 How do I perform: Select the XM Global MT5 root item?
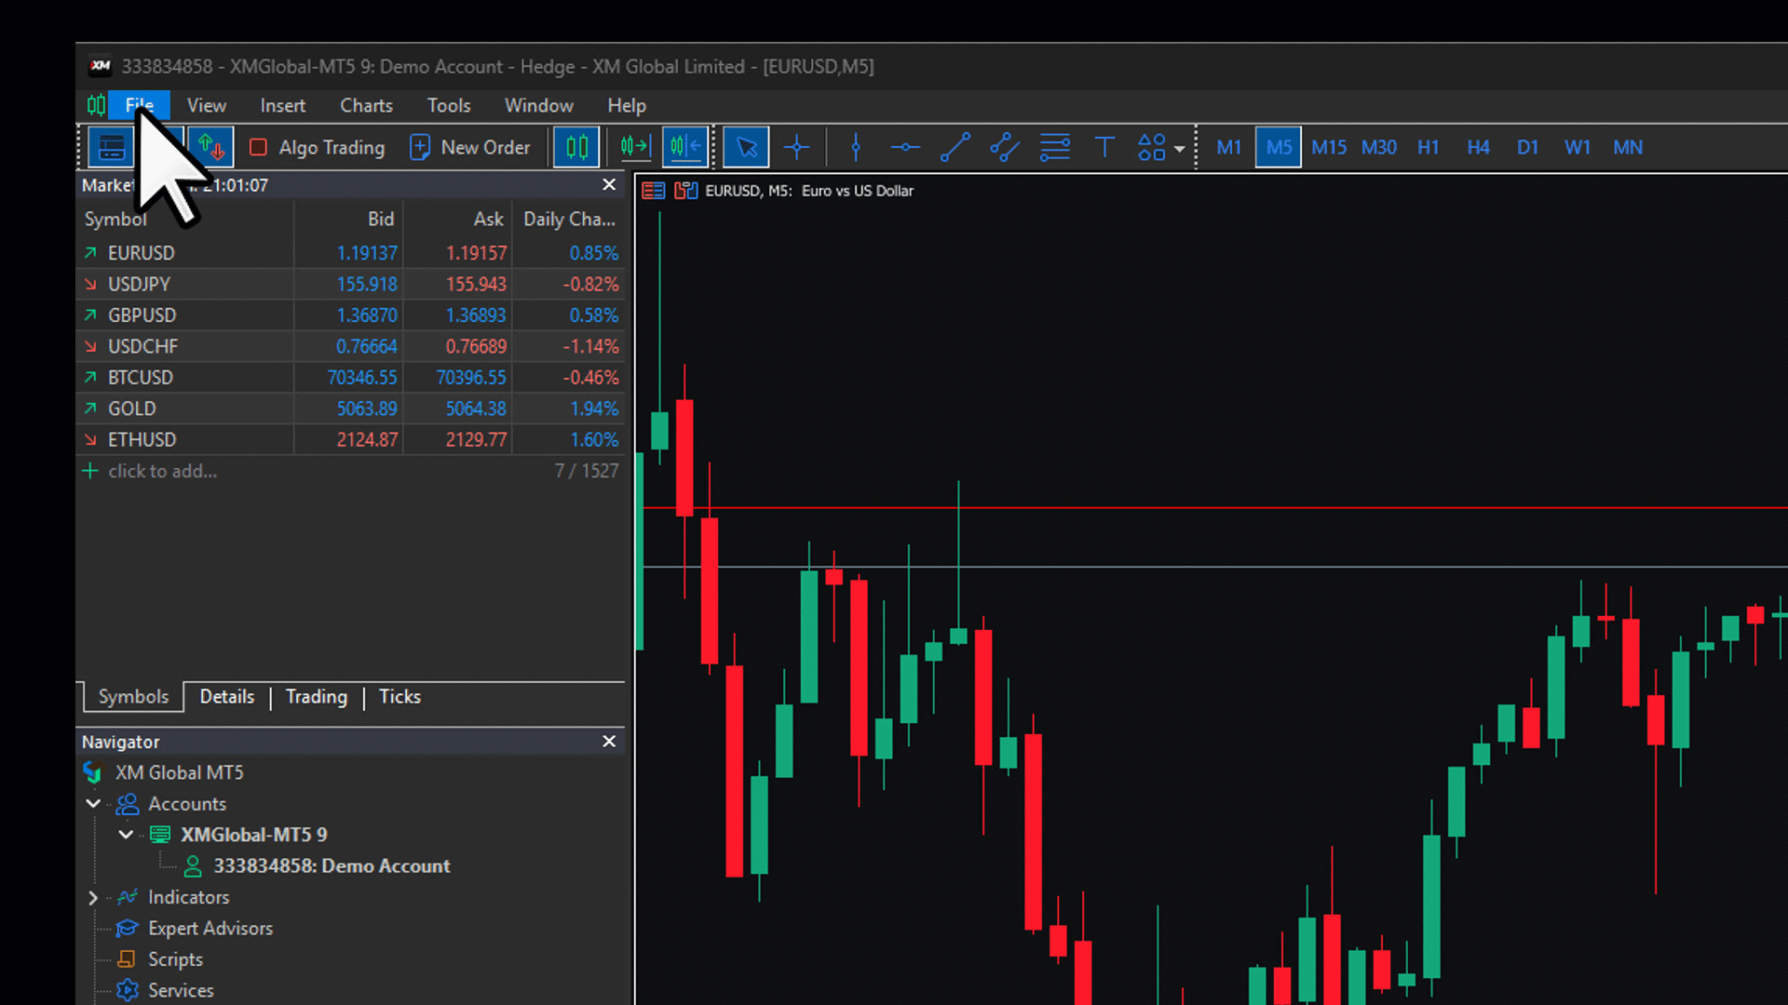tap(179, 772)
